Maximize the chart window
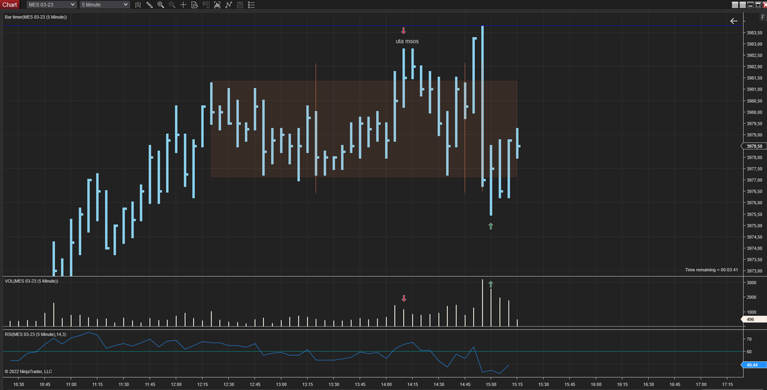 [758, 4]
